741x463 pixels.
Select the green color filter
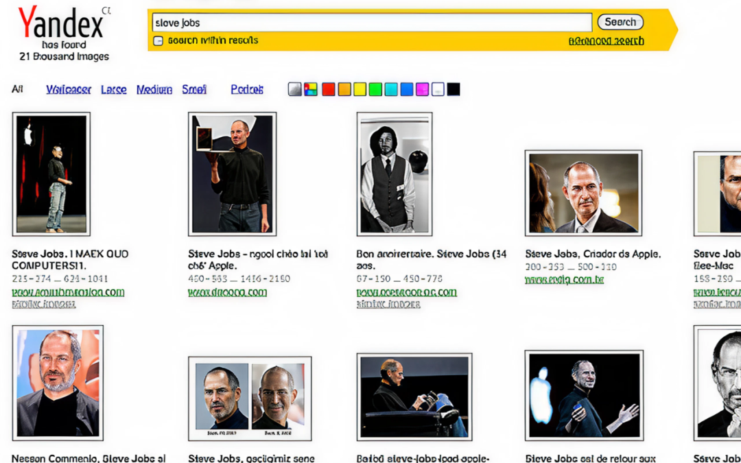click(x=375, y=89)
